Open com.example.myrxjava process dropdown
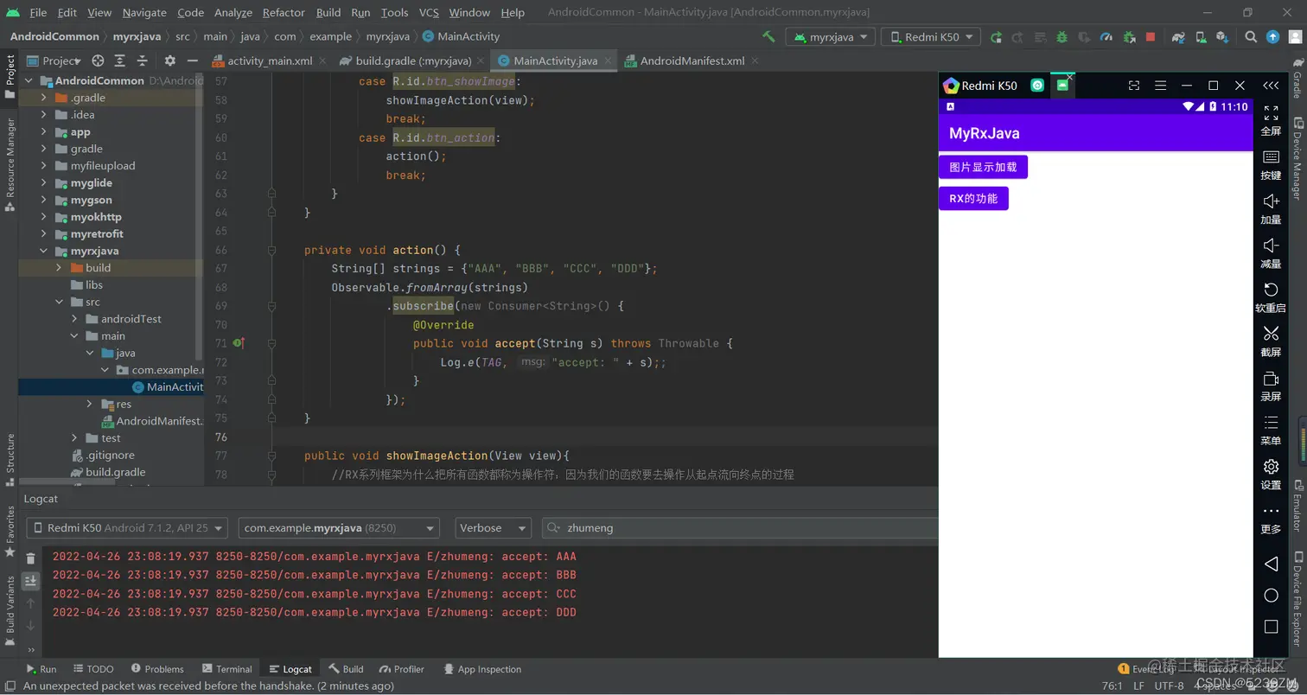The image size is (1307, 695). (x=339, y=527)
